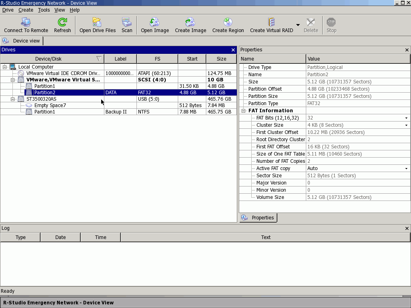Click the Size column header in Drives
Screen dimensions: 411x308
coord(221,59)
